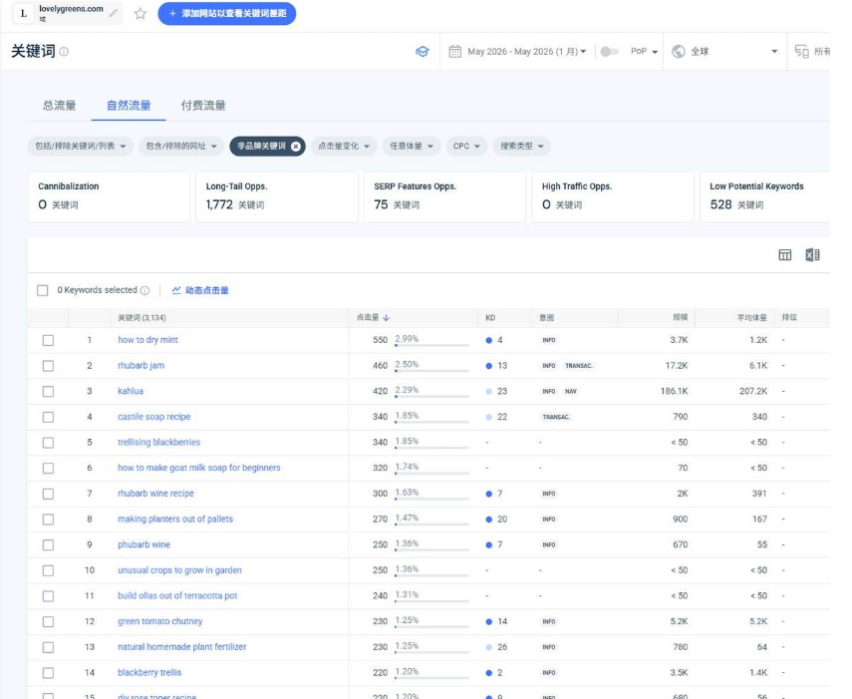Expand the CPC filter dropdown
The height and width of the screenshot is (699, 852).
(466, 147)
